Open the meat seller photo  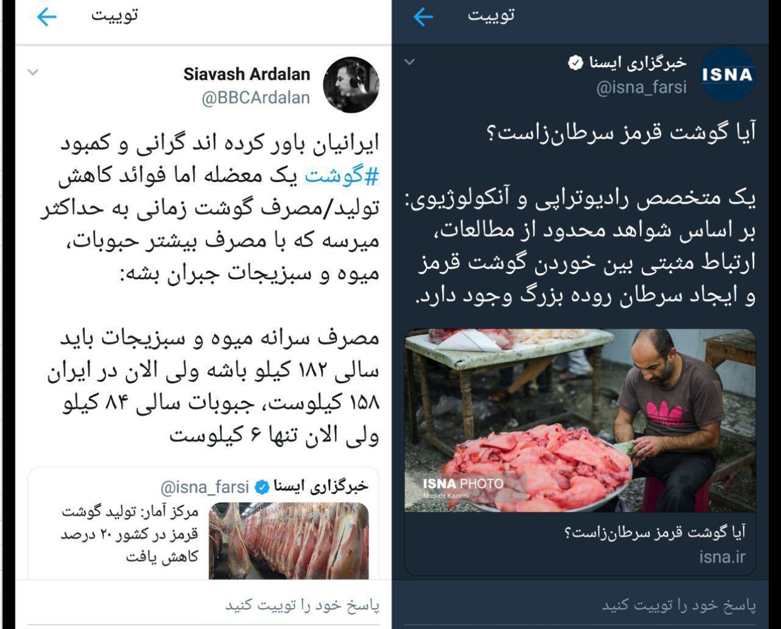[580, 420]
